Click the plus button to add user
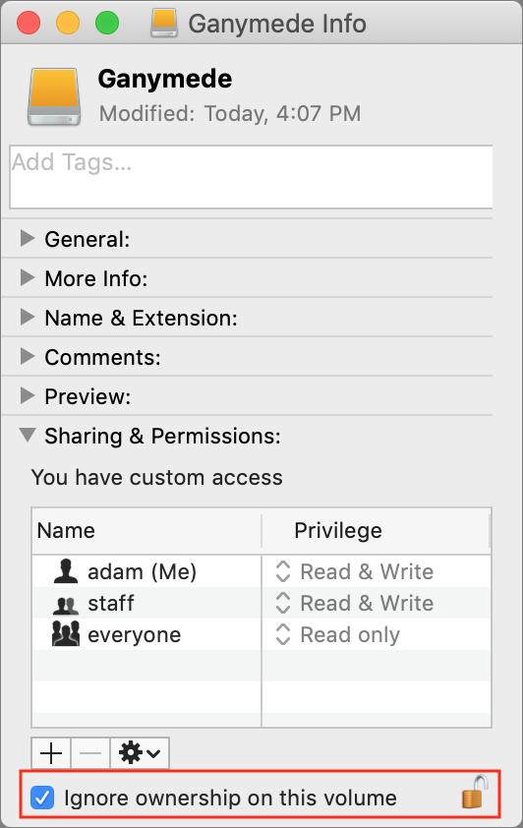 point(51,753)
